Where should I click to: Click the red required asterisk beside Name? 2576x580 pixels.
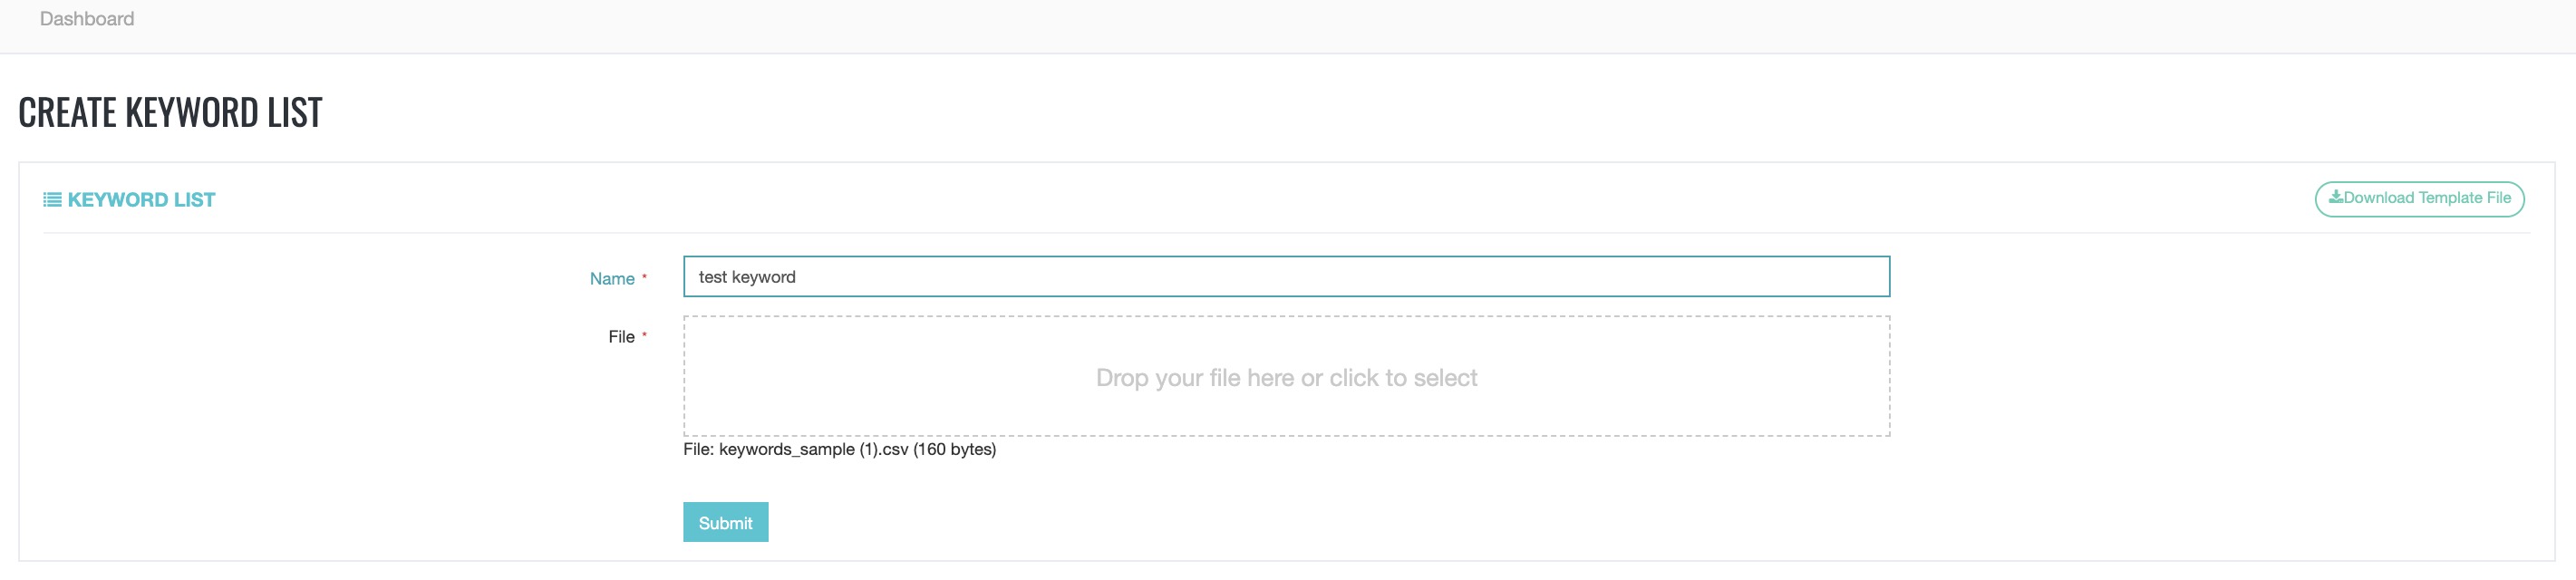pyautogui.click(x=644, y=277)
